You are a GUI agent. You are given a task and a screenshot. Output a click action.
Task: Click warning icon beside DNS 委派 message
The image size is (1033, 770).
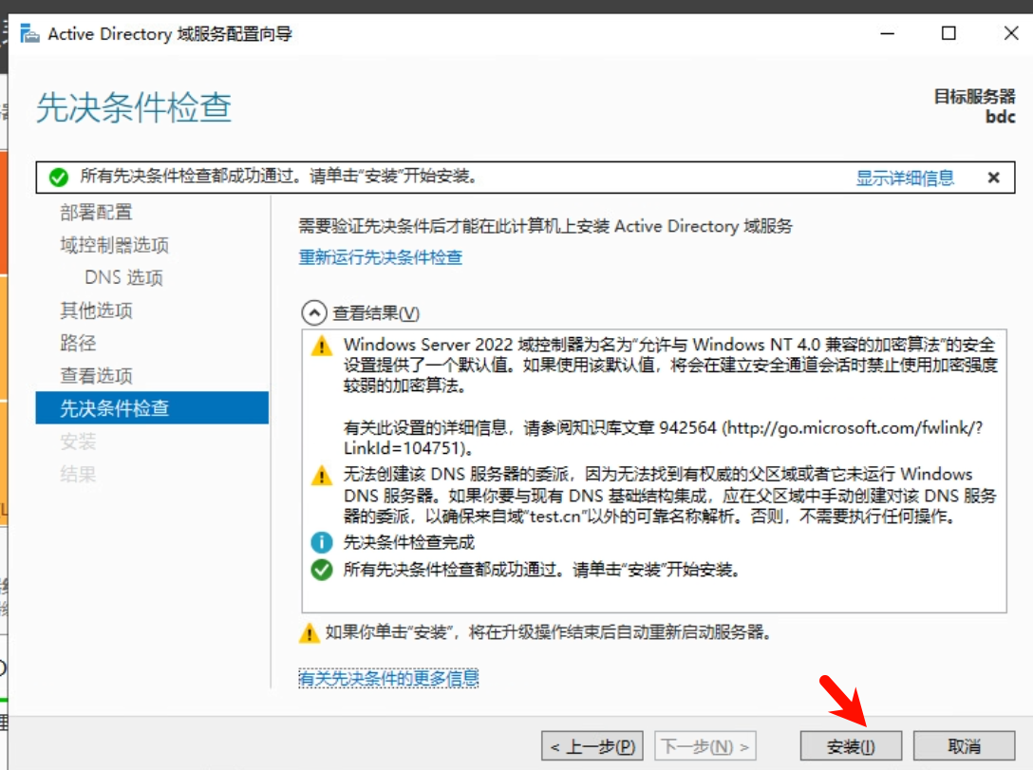pos(322,475)
